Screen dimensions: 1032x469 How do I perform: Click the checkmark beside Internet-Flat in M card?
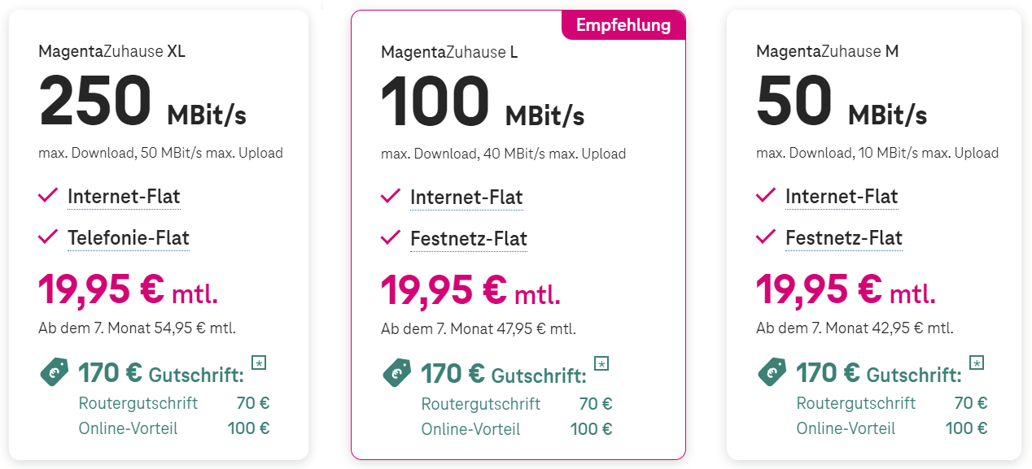tap(766, 195)
